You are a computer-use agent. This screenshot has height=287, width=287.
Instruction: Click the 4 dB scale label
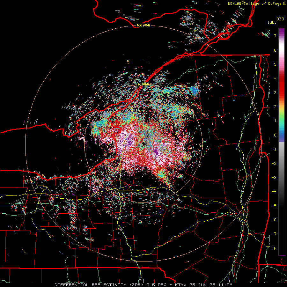(275, 78)
